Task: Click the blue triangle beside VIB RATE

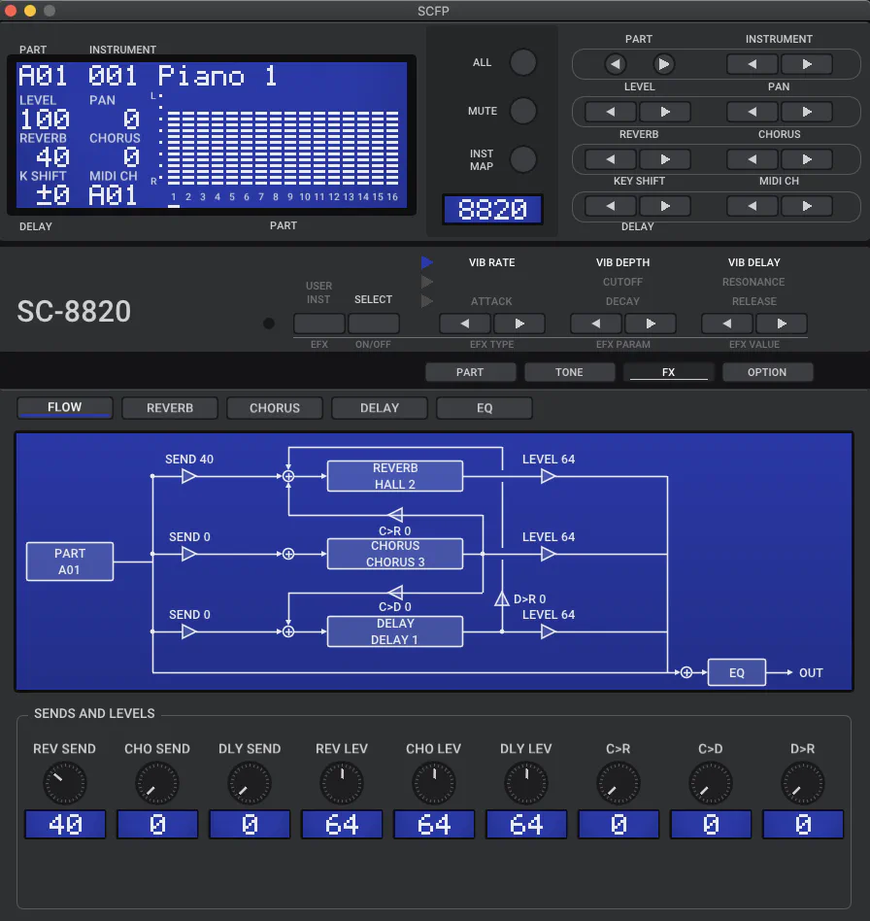Action: 427,262
